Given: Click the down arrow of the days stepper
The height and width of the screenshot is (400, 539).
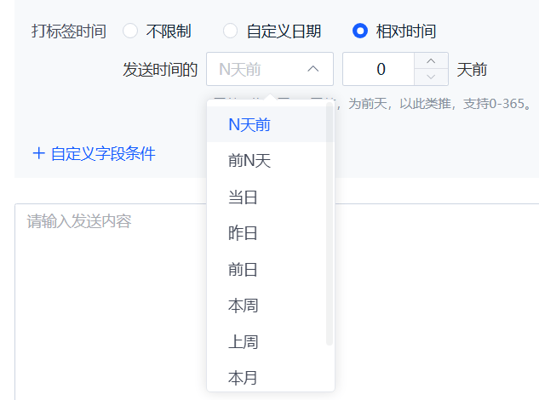Looking at the screenshot, I should coord(432,77).
